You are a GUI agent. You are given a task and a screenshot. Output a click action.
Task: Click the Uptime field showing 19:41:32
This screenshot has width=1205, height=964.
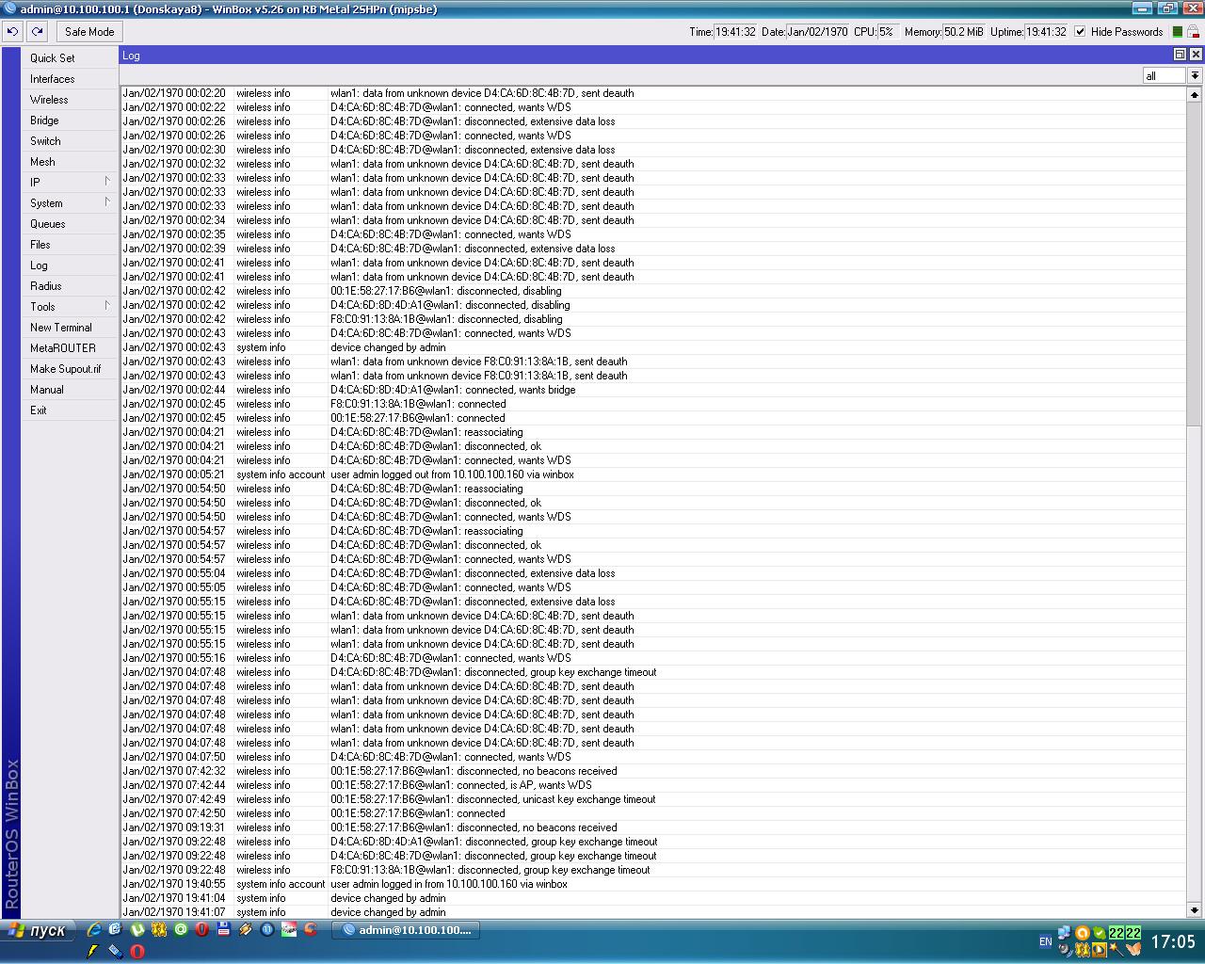1046,31
